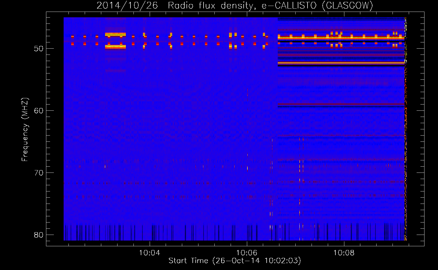The height and width of the screenshot is (270, 438).
Task: Click the '80' frequency tick label
Action: pyautogui.click(x=39, y=235)
